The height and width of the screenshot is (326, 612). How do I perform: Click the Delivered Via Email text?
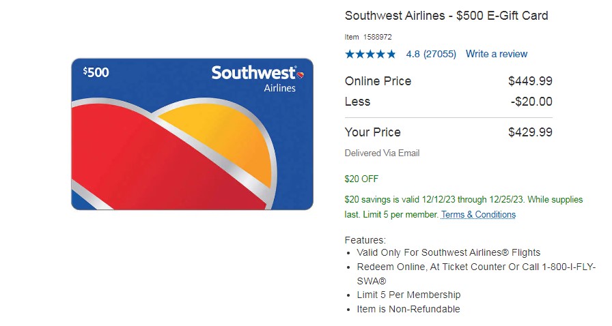point(382,153)
